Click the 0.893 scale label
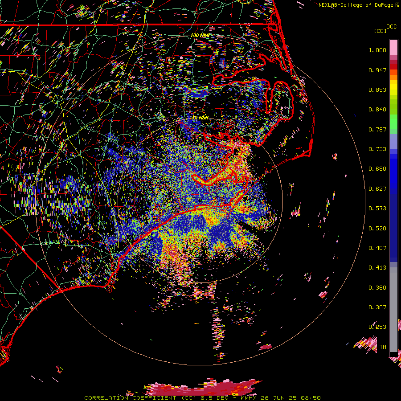Screen dimensions: 401x401 coord(377,90)
